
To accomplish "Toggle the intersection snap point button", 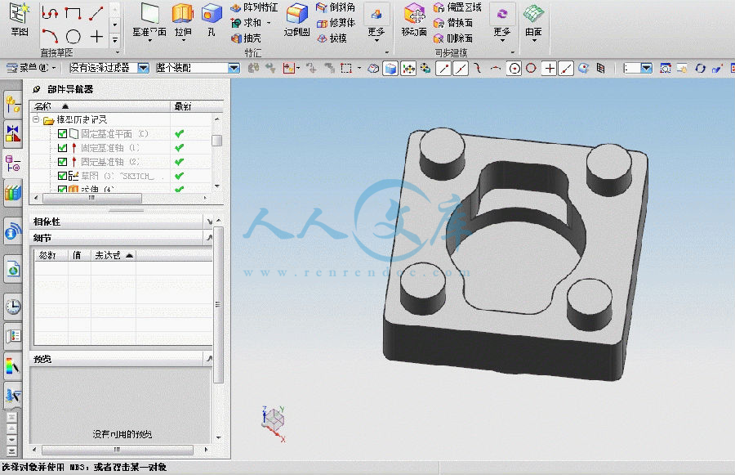I will click(549, 69).
